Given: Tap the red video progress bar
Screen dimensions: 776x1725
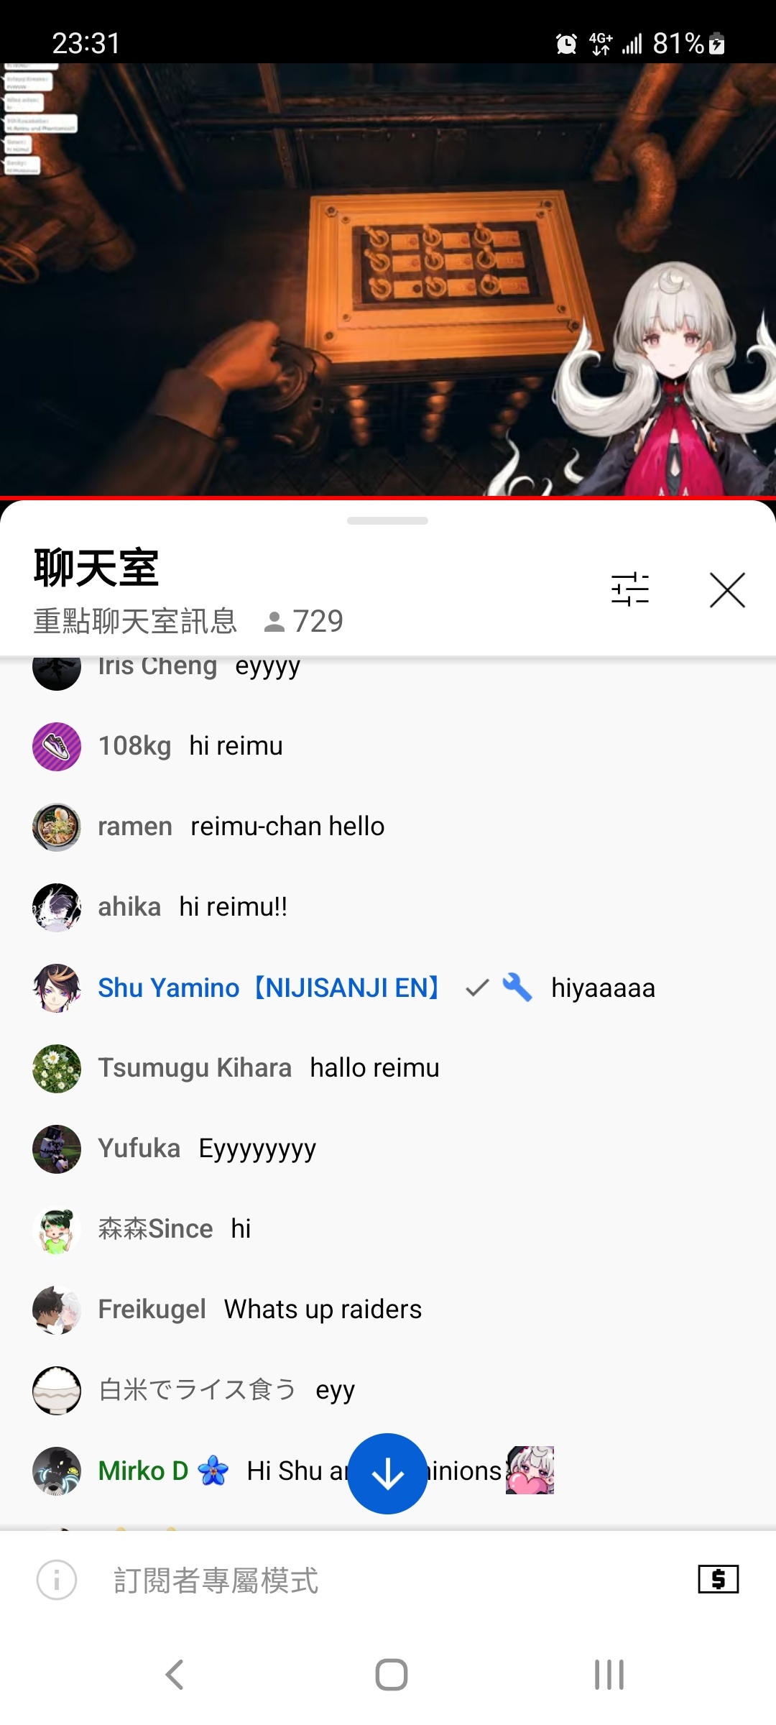Looking at the screenshot, I should point(388,497).
